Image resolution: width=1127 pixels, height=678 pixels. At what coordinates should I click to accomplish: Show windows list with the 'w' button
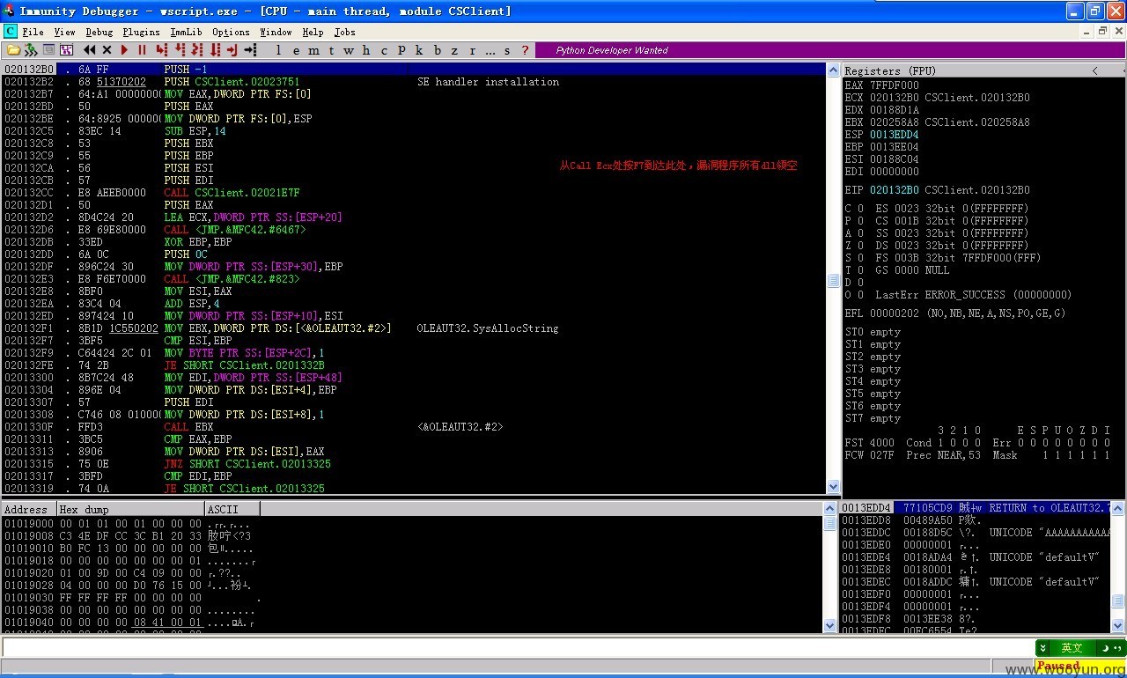[x=349, y=50]
